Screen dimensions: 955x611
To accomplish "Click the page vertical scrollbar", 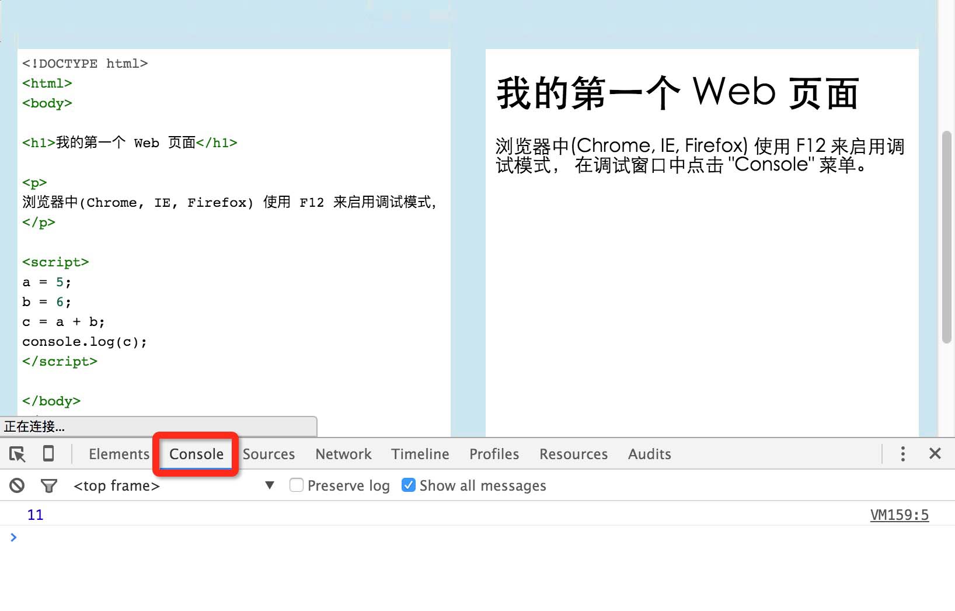I will coord(947,237).
